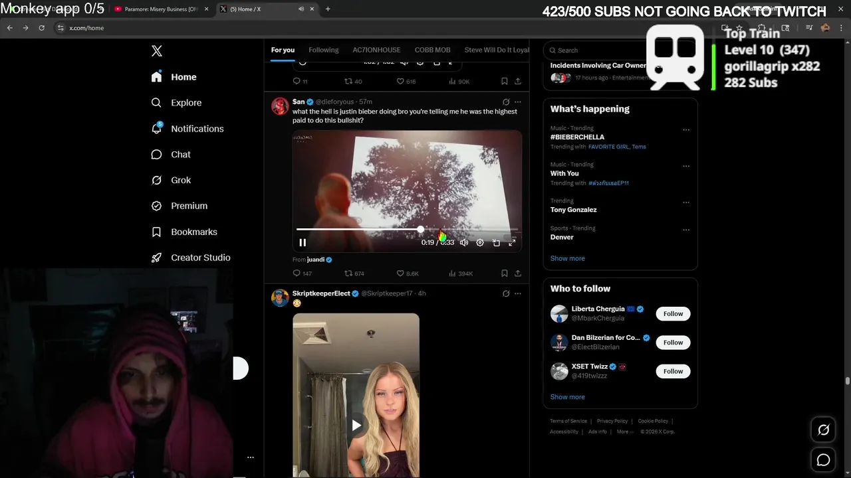The height and width of the screenshot is (478, 851).
Task: Open more options on $an's post
Action: [x=518, y=102]
